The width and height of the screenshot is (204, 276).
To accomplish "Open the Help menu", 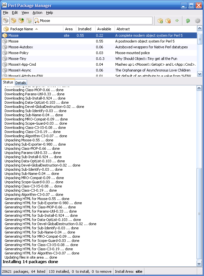I will coord(50,13).
